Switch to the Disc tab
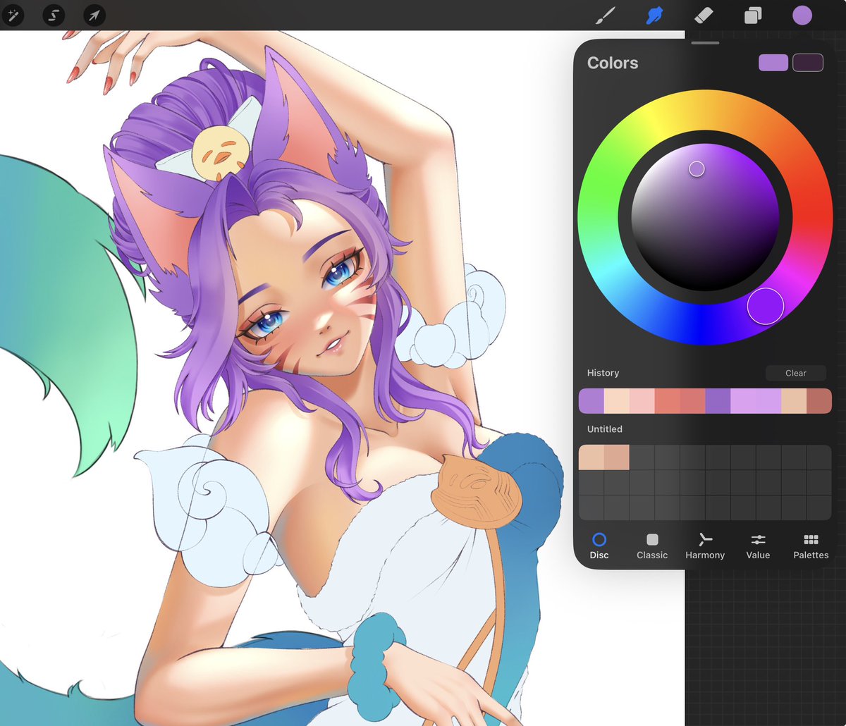The height and width of the screenshot is (726, 846). [599, 546]
